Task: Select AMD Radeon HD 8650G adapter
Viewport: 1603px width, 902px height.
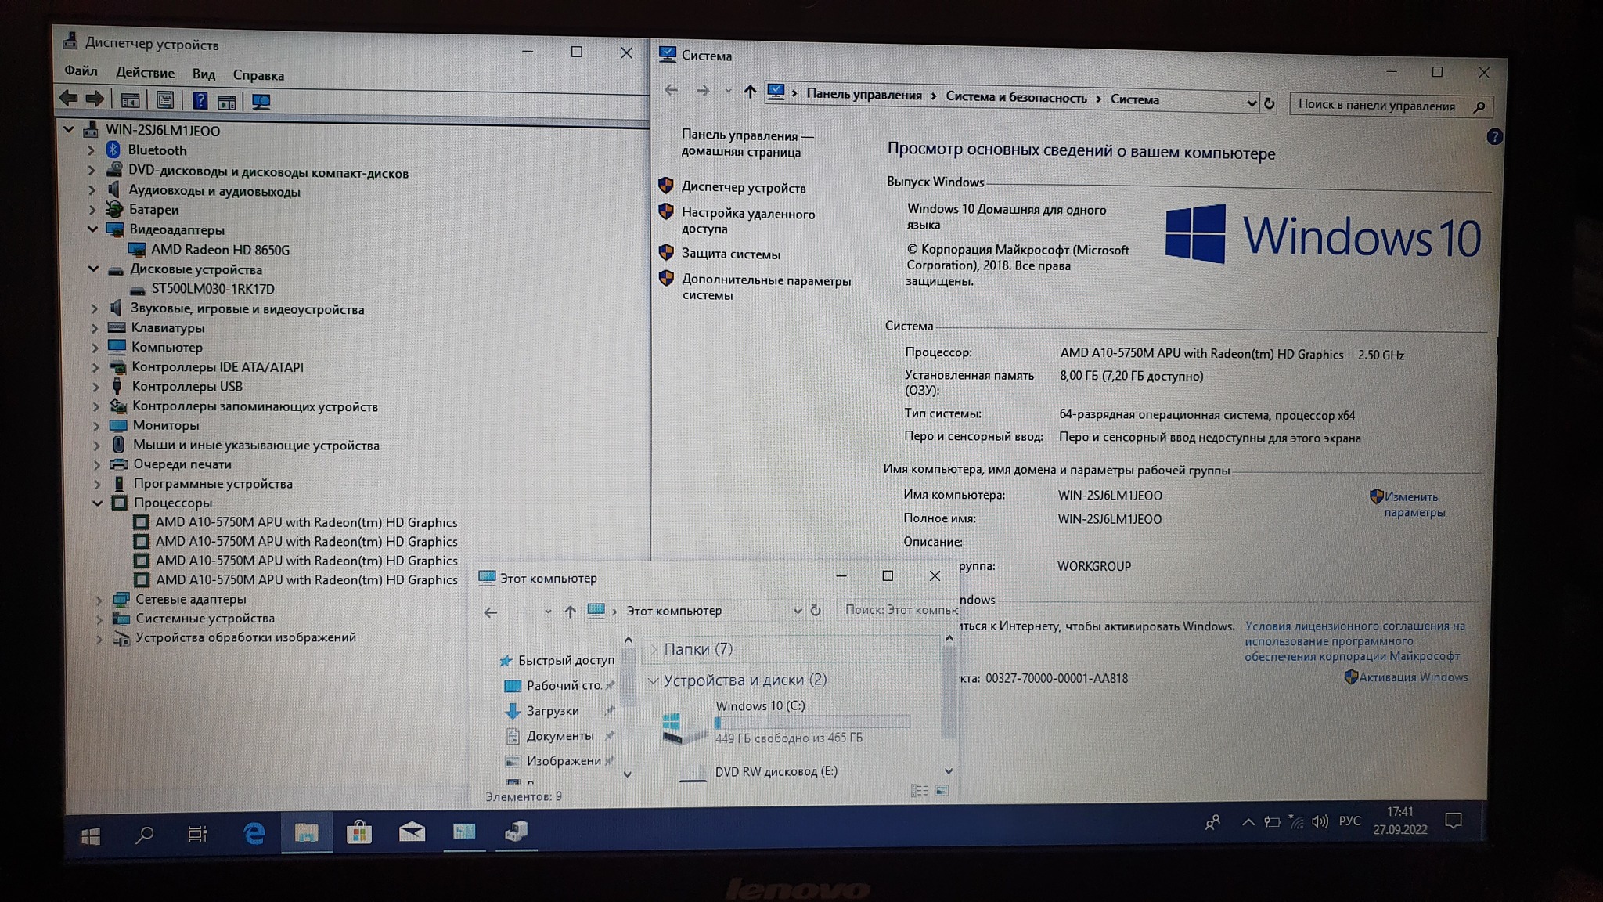Action: (x=220, y=250)
